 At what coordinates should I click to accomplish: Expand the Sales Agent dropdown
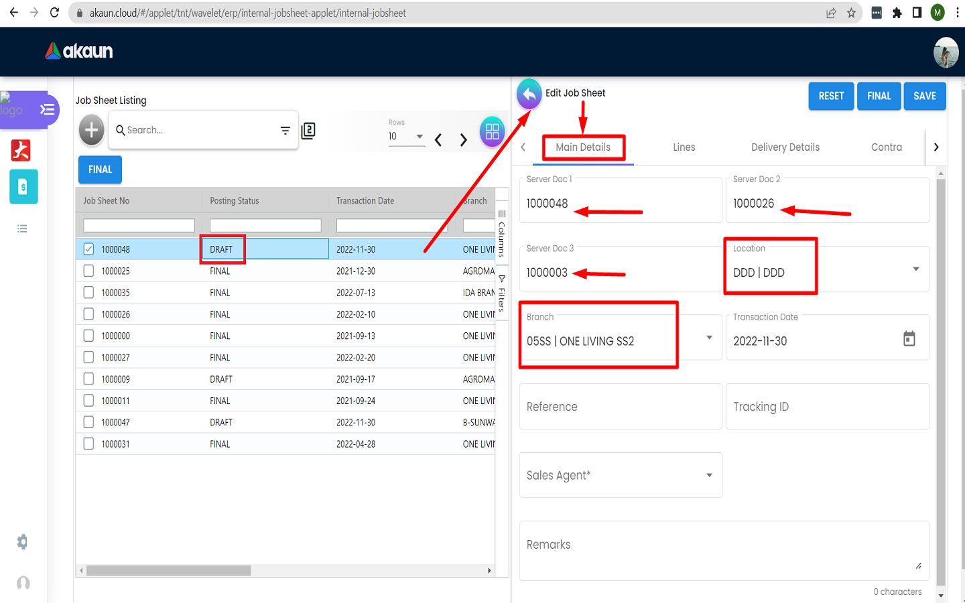(709, 475)
